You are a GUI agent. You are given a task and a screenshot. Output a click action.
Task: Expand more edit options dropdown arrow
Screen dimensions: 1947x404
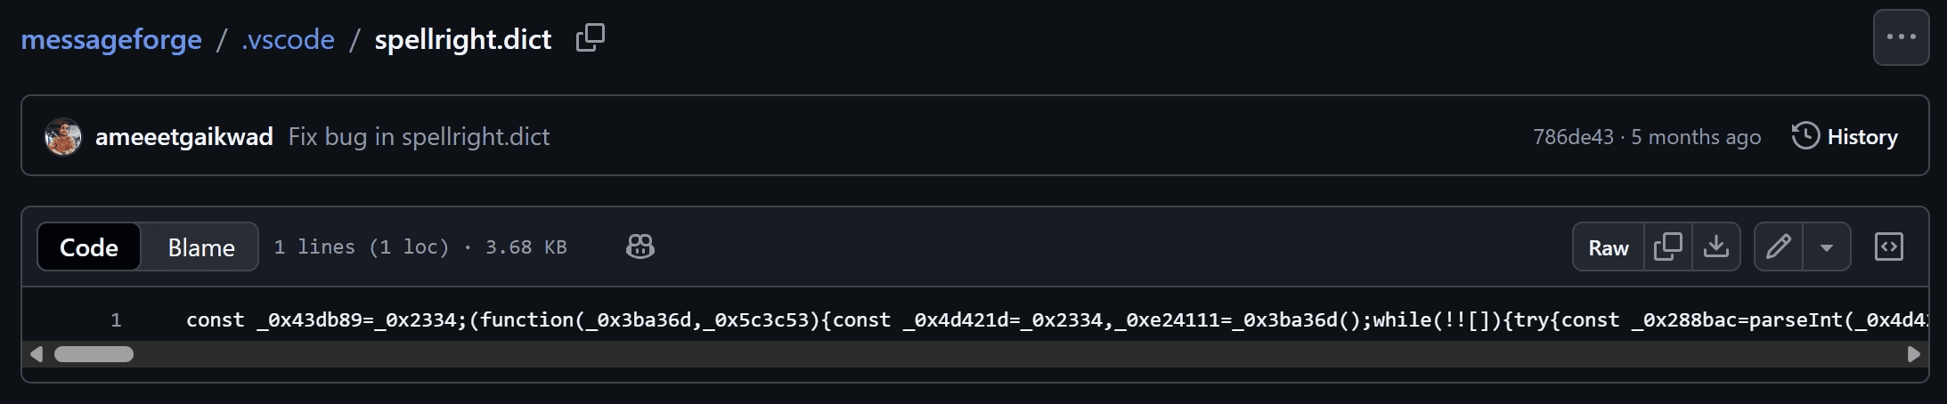[x=1827, y=246]
